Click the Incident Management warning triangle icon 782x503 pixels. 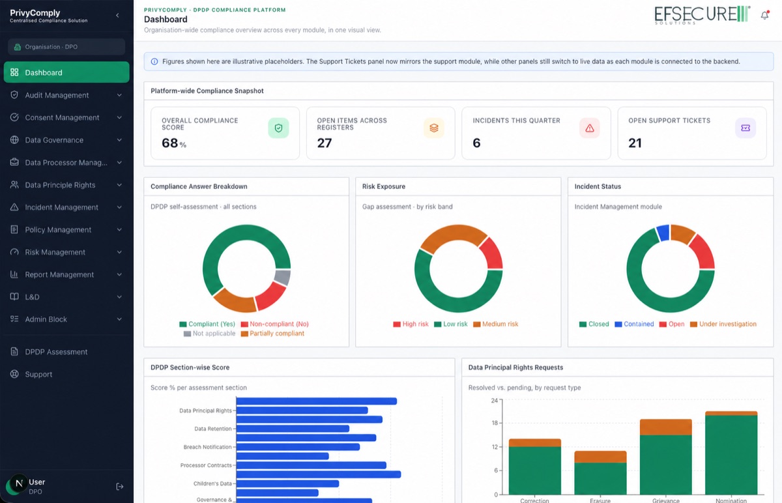click(x=14, y=207)
